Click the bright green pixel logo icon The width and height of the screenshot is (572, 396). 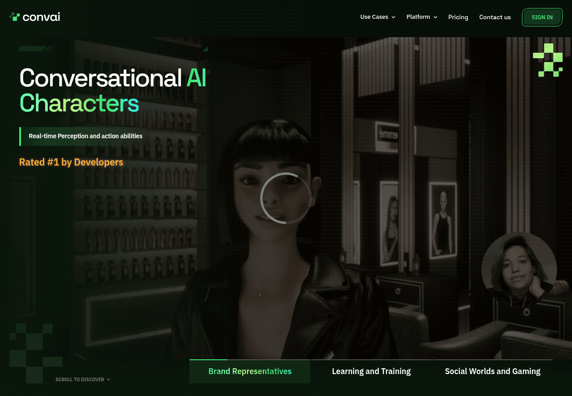548,60
